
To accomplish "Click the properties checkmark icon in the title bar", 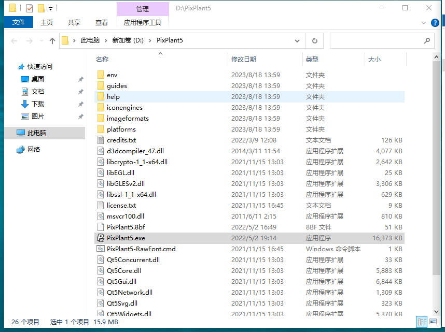I will click(30, 8).
